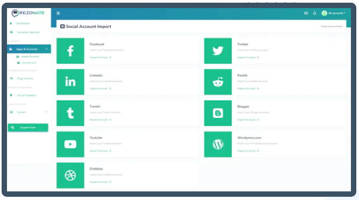Select the Reddit mascot tile

218,82
